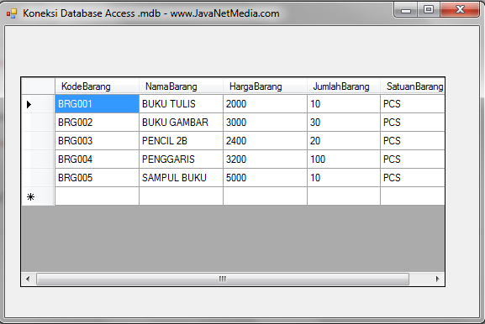The width and height of the screenshot is (485, 324).
Task: Select the BRG004 cell
Action: (x=98, y=159)
